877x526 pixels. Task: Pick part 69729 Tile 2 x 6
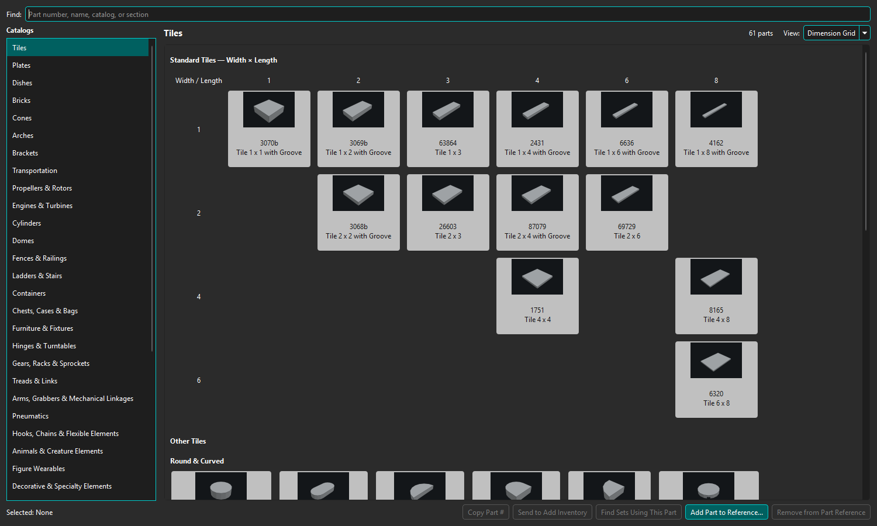(627, 212)
